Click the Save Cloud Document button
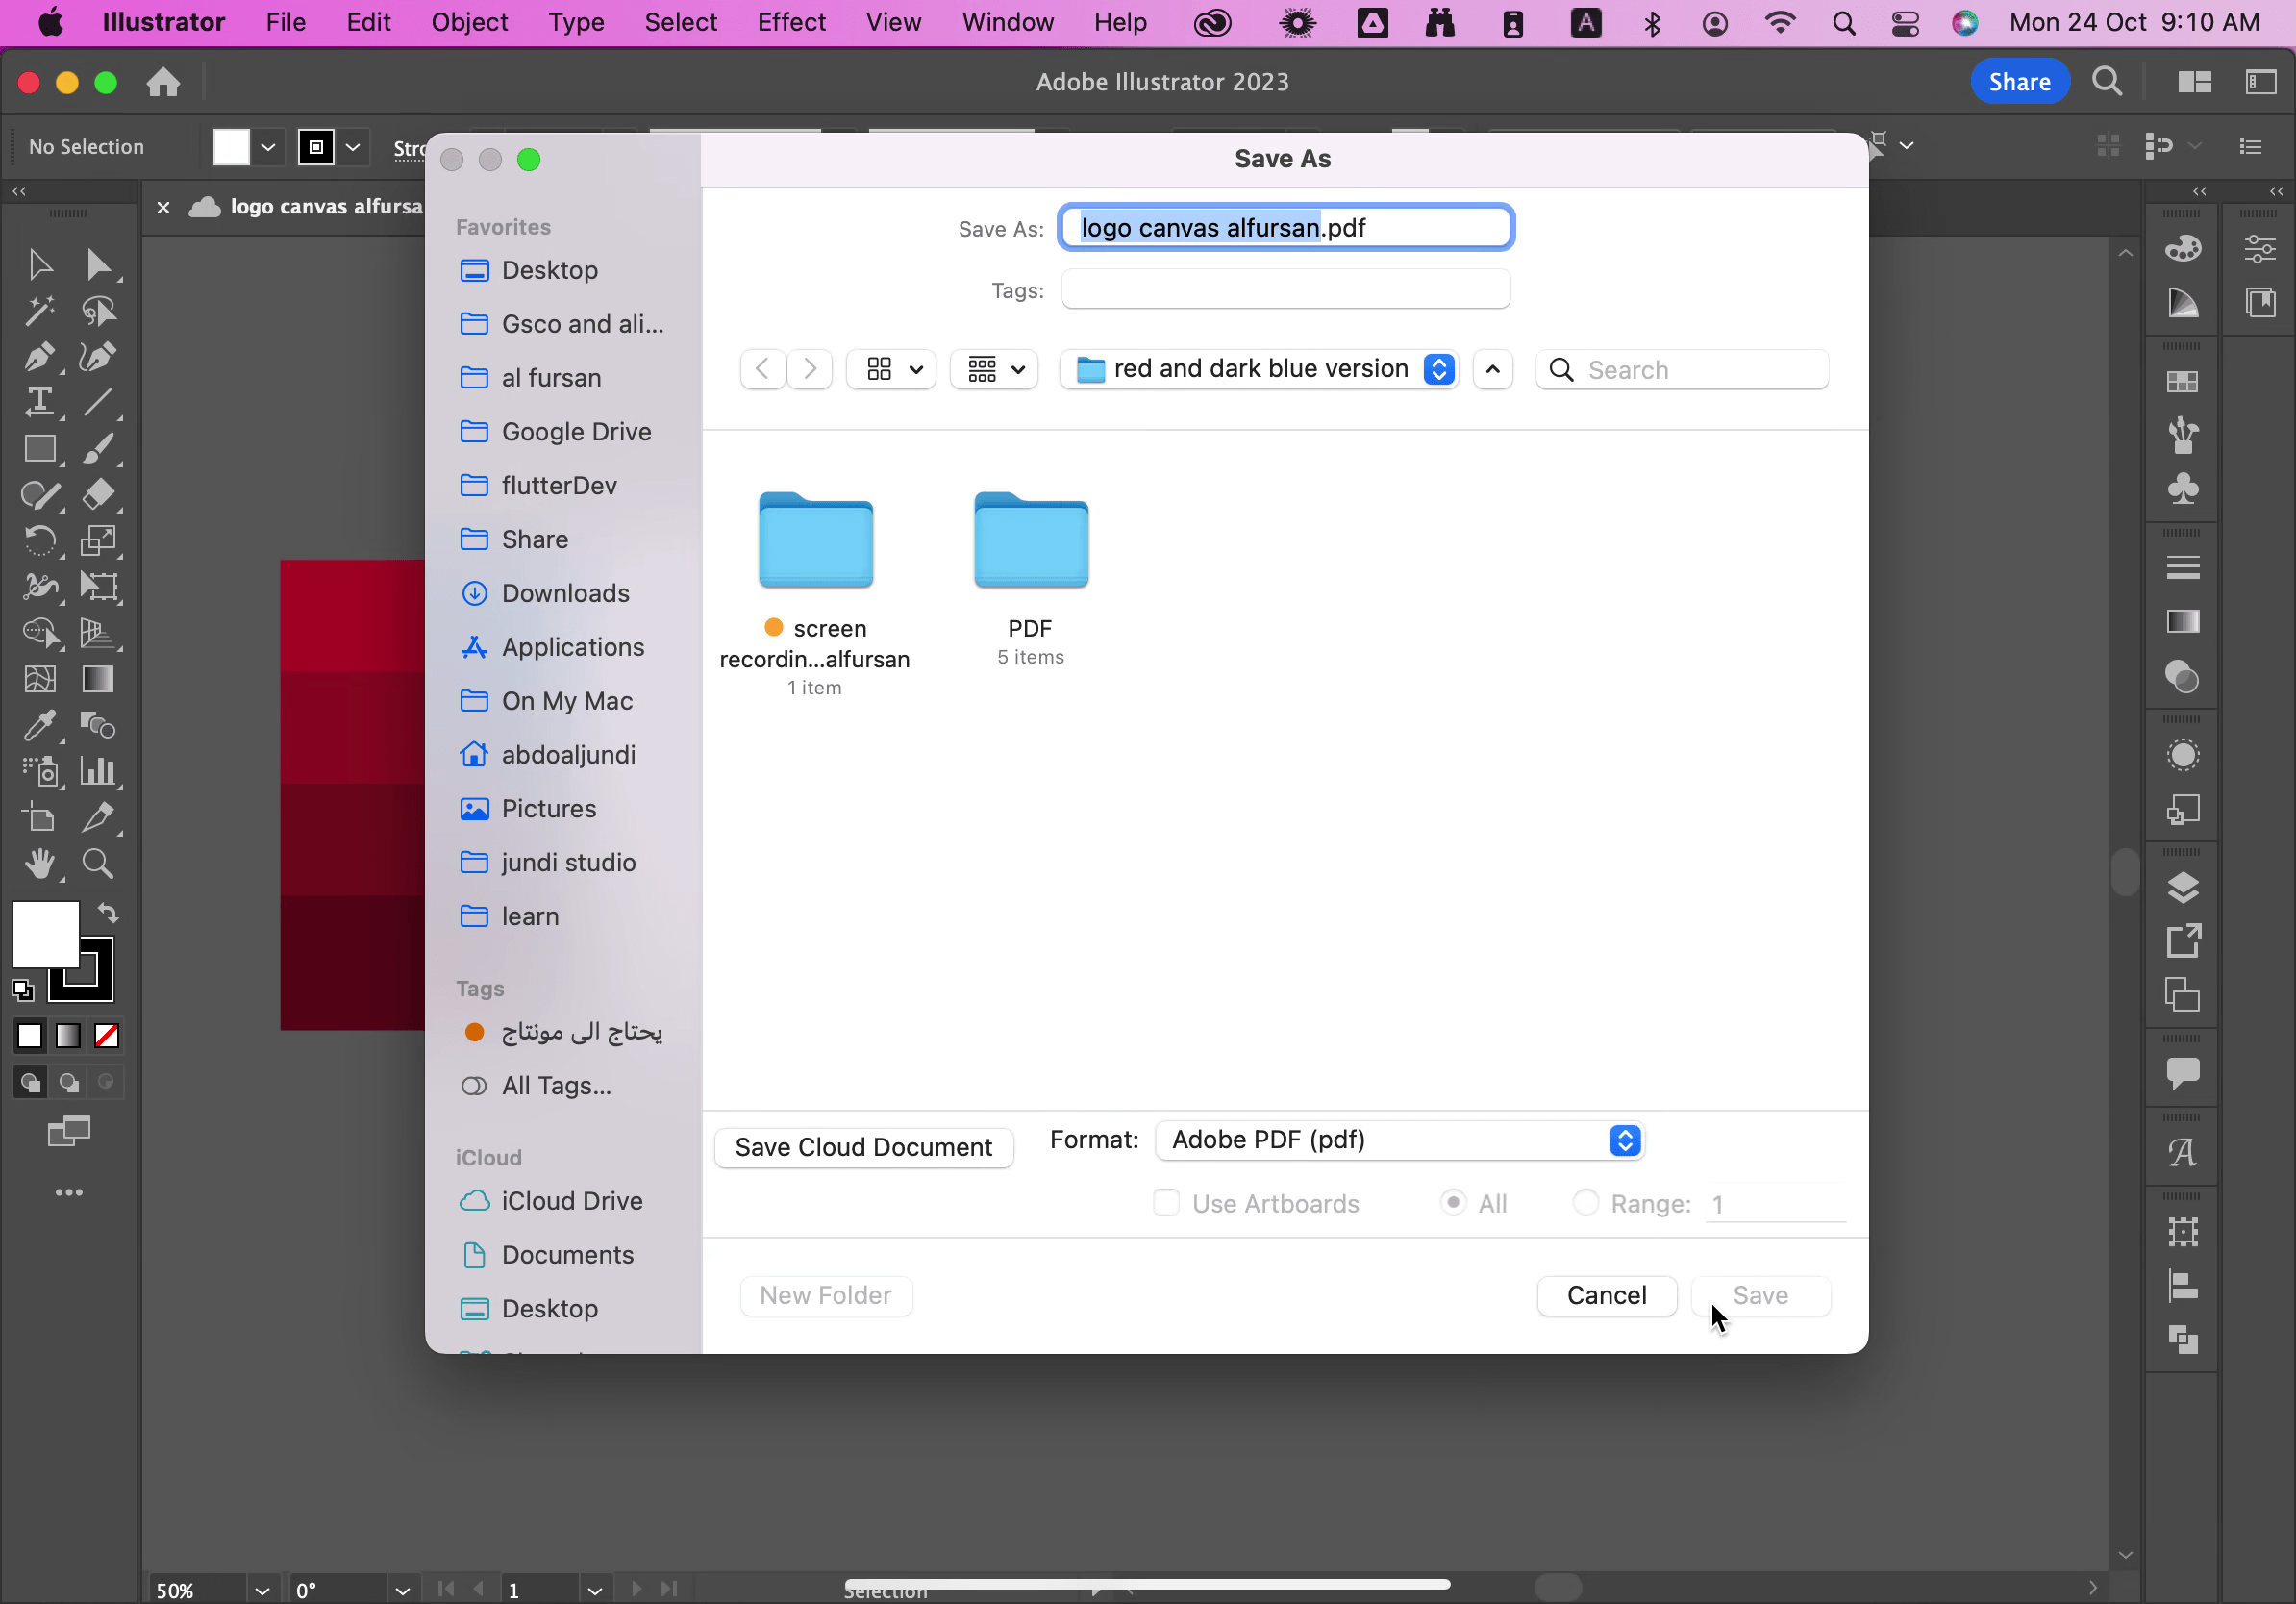Viewport: 2296px width, 1604px height. click(x=863, y=1147)
